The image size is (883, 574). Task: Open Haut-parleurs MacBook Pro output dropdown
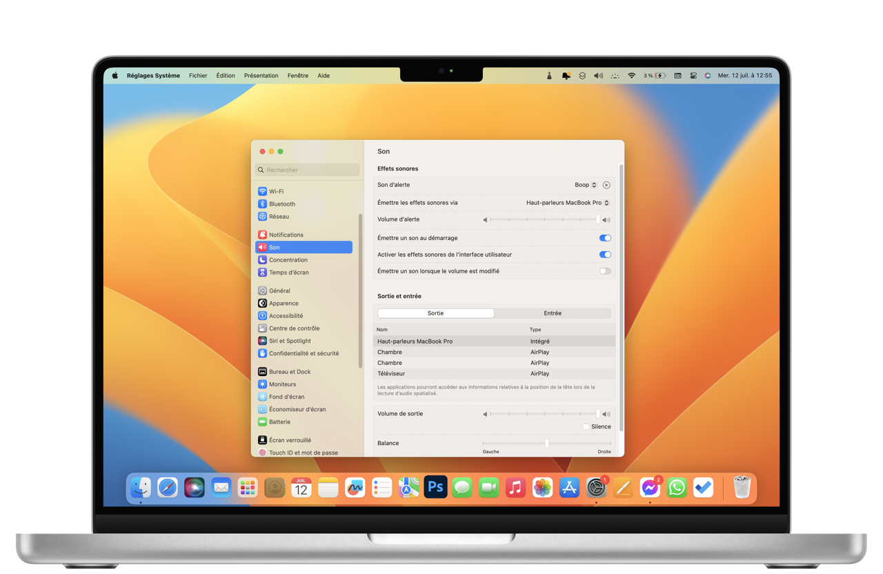pos(568,203)
